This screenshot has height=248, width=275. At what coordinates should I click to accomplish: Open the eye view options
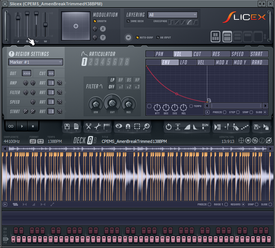click(x=119, y=126)
